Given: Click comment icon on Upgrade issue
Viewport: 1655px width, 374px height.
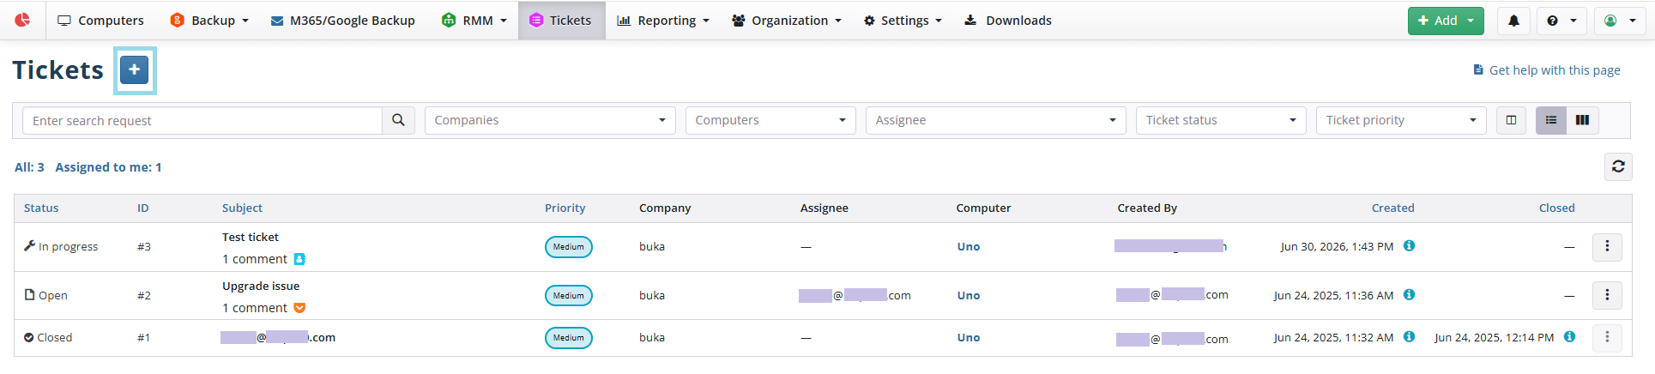Looking at the screenshot, I should tap(299, 308).
